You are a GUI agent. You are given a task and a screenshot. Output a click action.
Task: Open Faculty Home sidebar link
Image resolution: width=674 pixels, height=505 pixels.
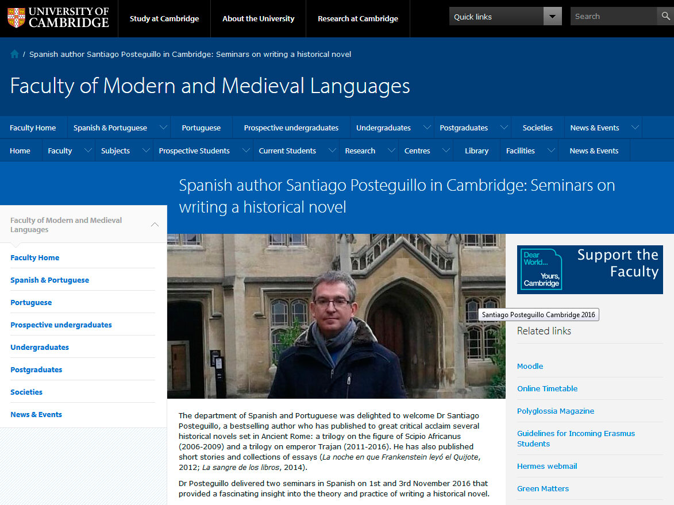35,257
